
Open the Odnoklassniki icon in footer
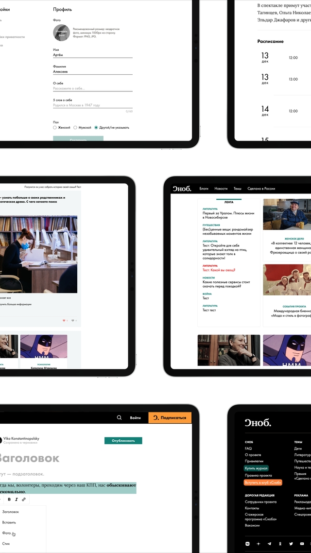click(x=281, y=544)
